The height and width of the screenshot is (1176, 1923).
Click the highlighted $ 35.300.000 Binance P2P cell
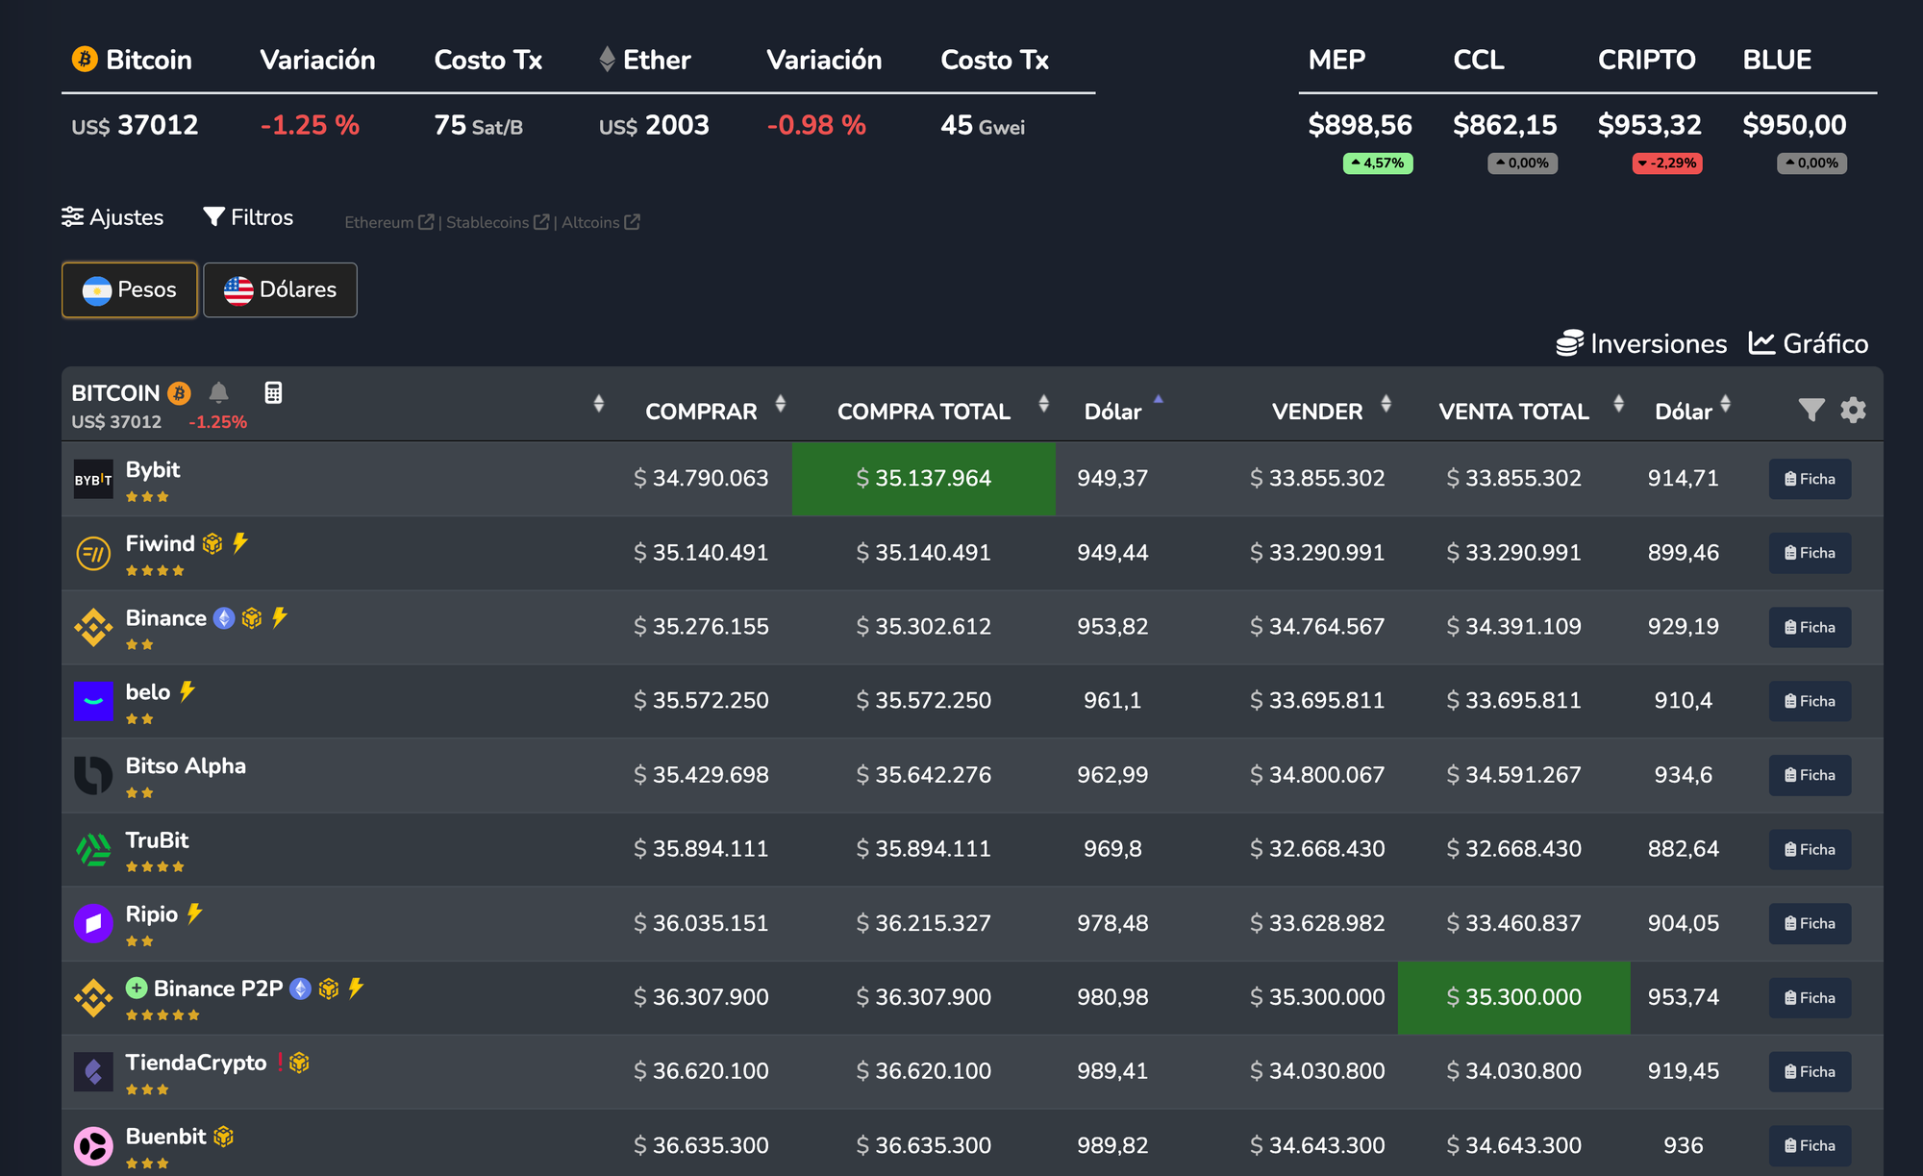tap(1514, 997)
